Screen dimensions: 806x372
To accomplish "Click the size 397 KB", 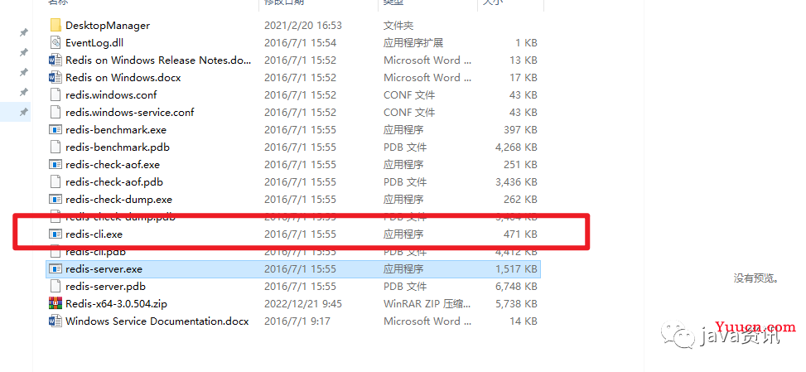I will [521, 129].
